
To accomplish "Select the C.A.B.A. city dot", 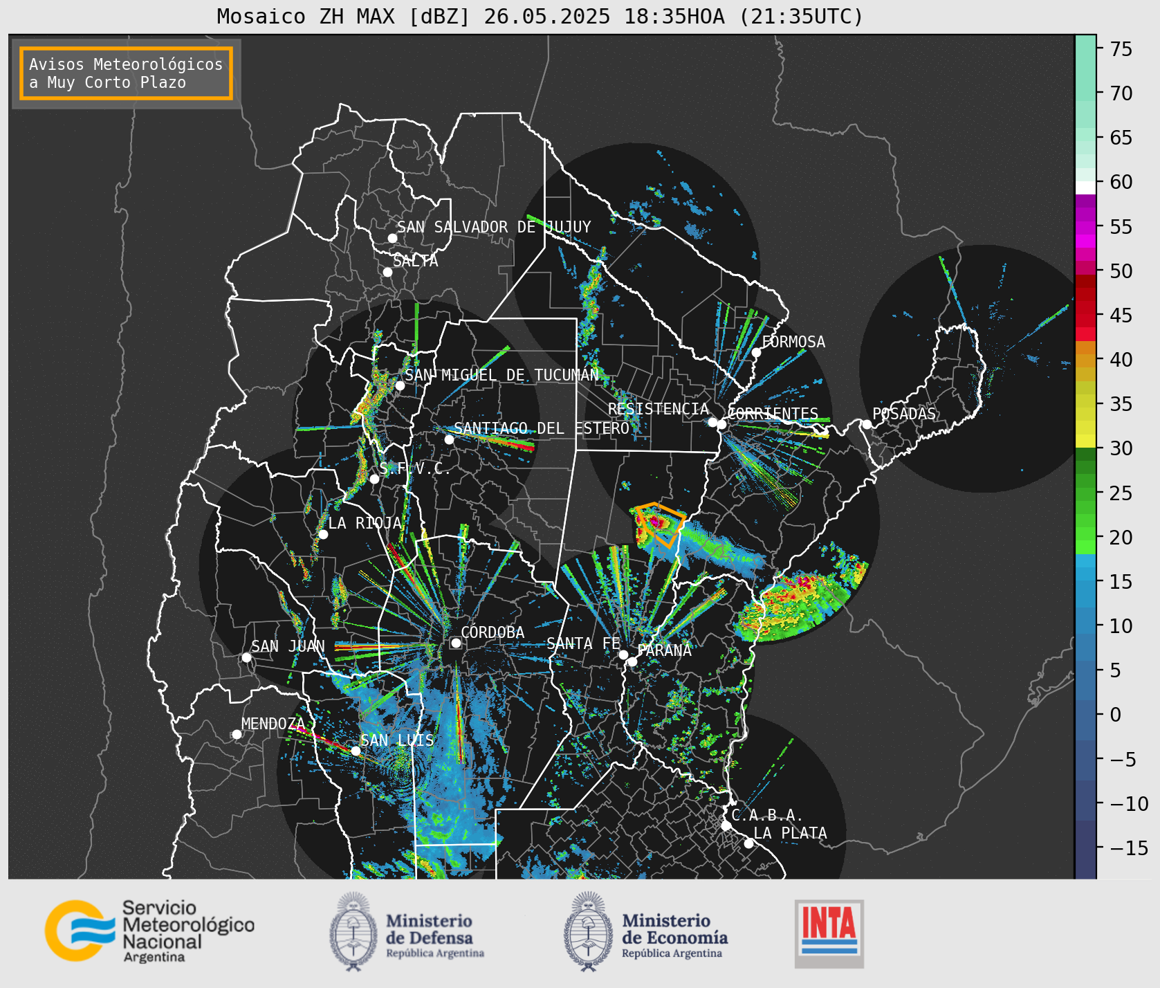I will pyautogui.click(x=726, y=825).
